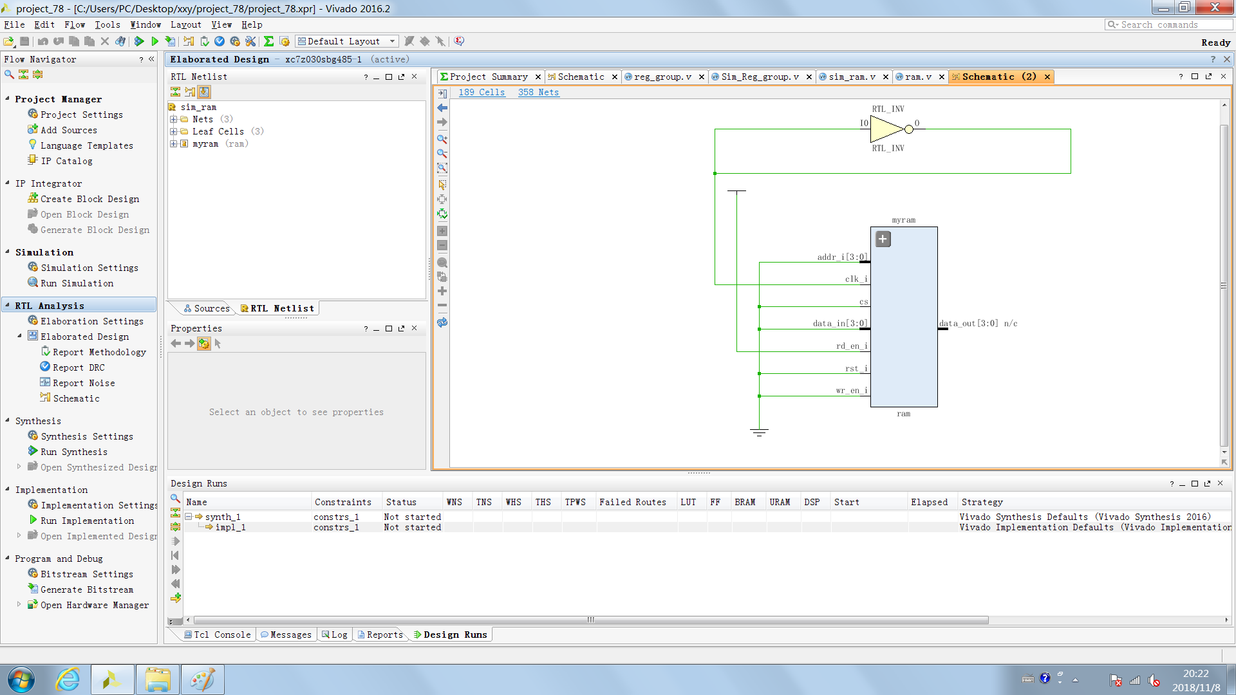Click the 189 Cells link
Screen dimensions: 1236x695
(x=482, y=92)
